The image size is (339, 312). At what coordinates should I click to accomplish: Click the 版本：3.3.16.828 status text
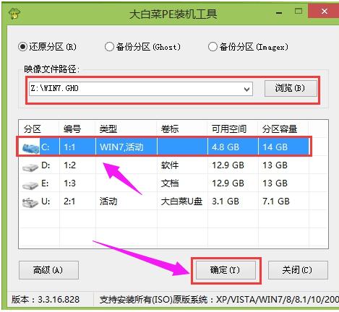pos(46,300)
